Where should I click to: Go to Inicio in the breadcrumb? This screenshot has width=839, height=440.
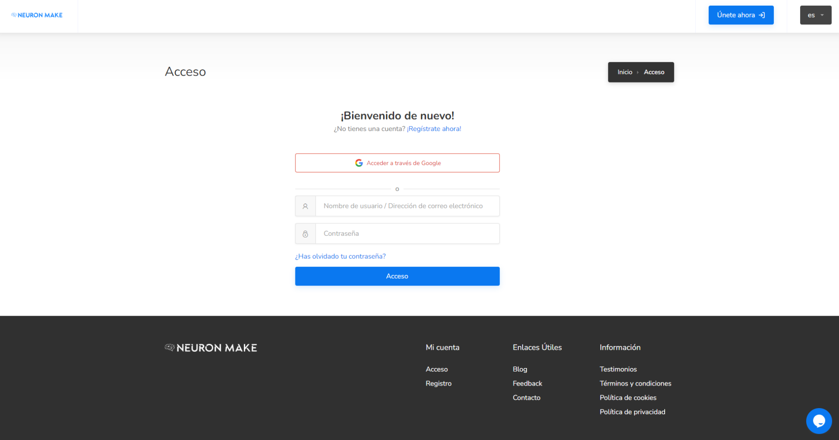[x=624, y=72]
